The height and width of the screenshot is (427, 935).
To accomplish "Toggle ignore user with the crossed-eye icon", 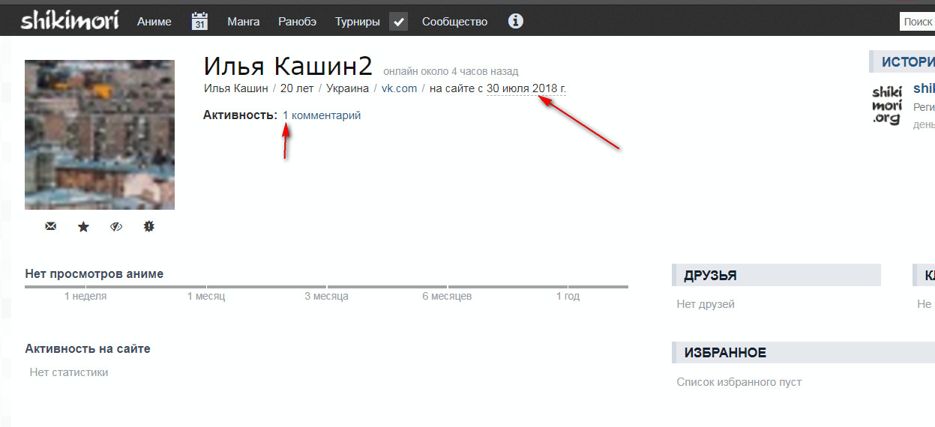I will point(115,226).
